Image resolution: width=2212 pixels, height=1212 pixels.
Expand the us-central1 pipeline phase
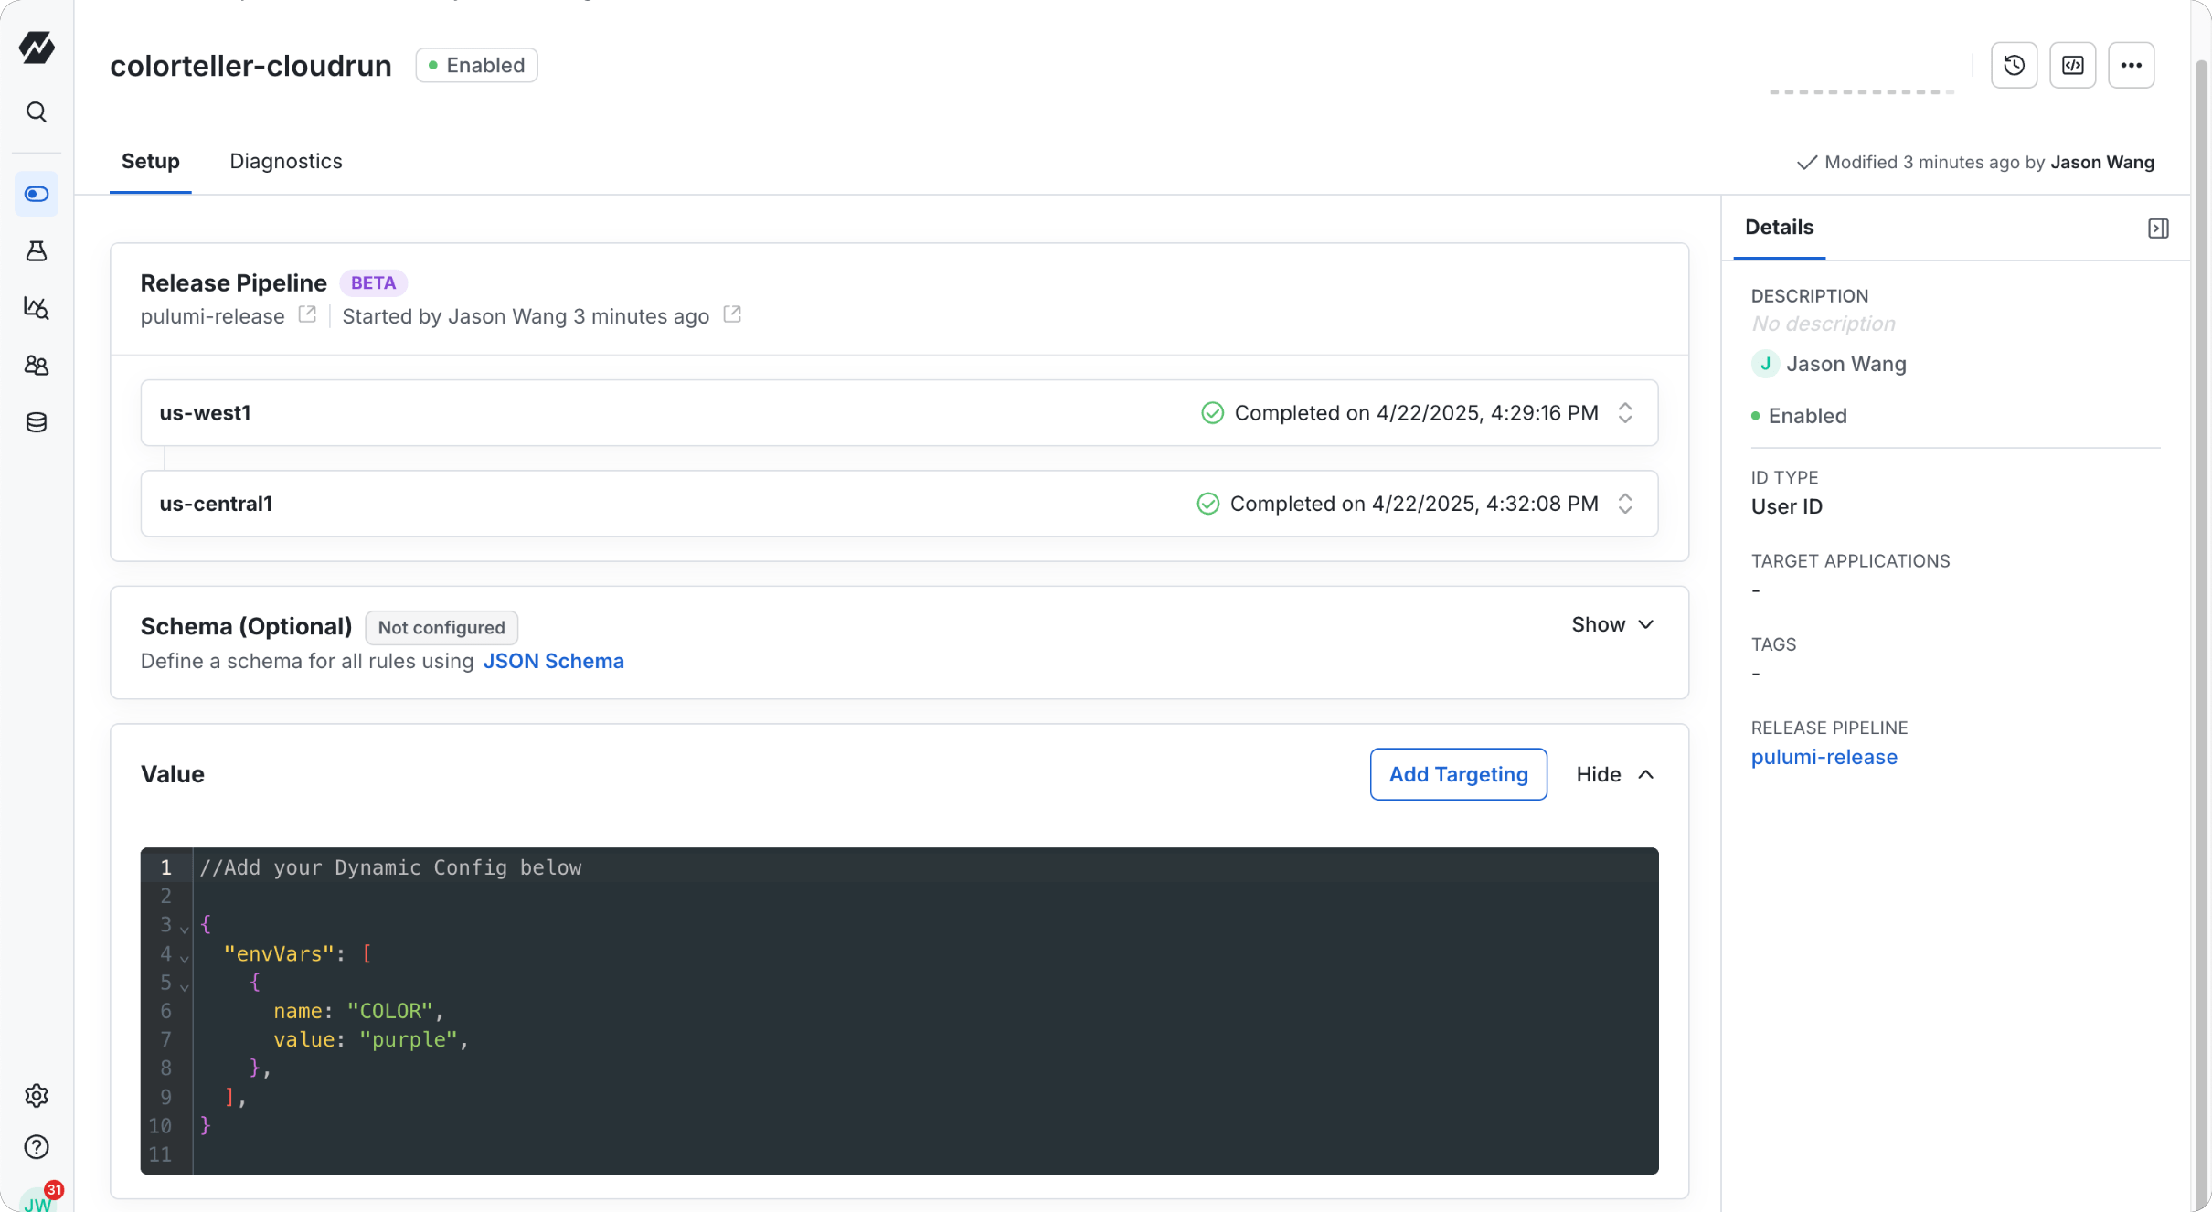(1624, 504)
